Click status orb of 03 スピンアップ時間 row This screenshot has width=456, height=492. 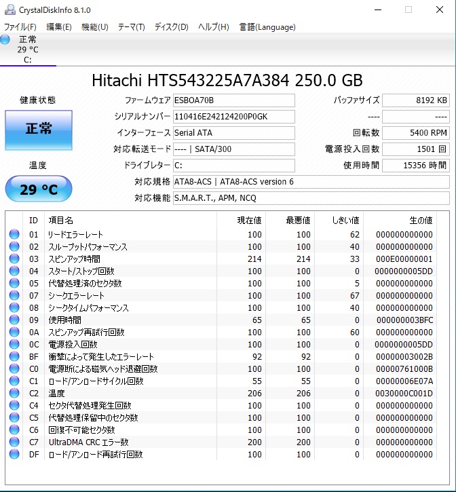pyautogui.click(x=14, y=259)
